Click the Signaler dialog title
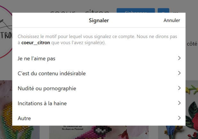The image size is (198, 139). coord(99,20)
